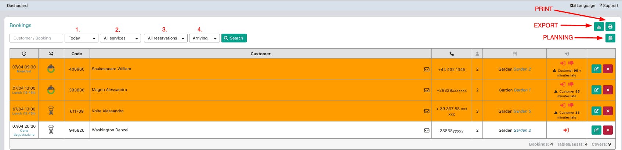This screenshot has height=150, width=622.
Task: Edit the Shakespeare William booking
Action: [x=596, y=69]
